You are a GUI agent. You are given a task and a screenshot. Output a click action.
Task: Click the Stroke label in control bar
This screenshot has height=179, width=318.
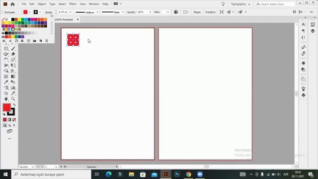[49, 12]
